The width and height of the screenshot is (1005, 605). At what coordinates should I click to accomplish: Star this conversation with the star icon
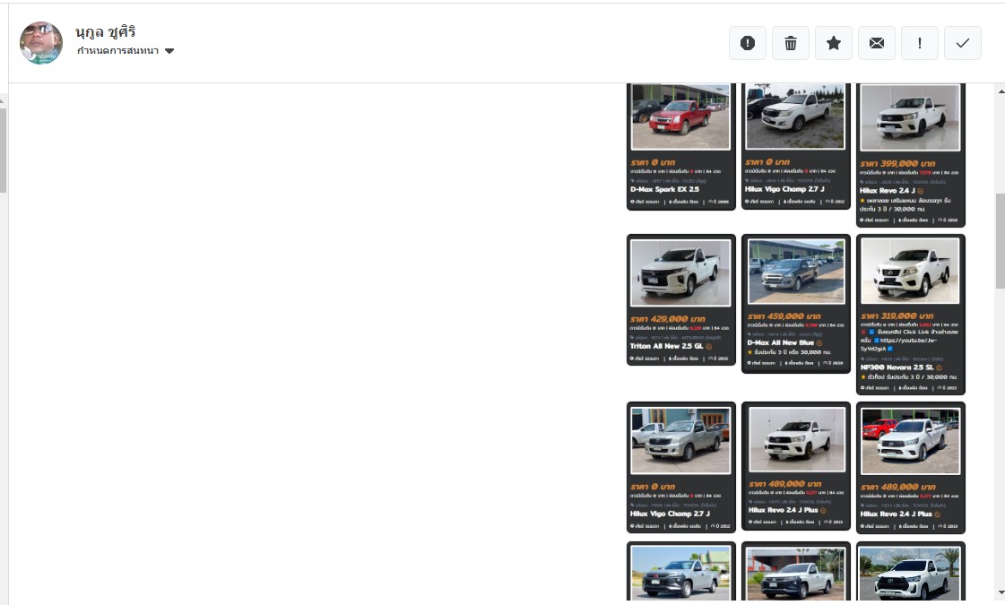[833, 43]
